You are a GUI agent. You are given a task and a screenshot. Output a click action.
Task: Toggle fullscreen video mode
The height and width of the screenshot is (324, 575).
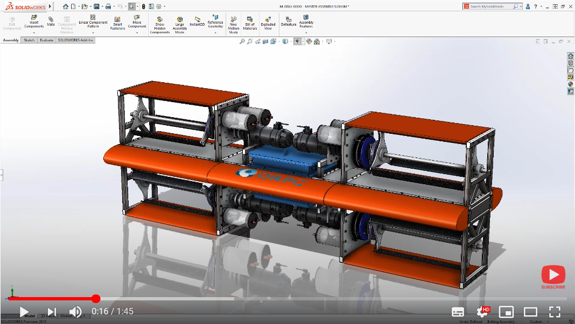click(x=555, y=312)
